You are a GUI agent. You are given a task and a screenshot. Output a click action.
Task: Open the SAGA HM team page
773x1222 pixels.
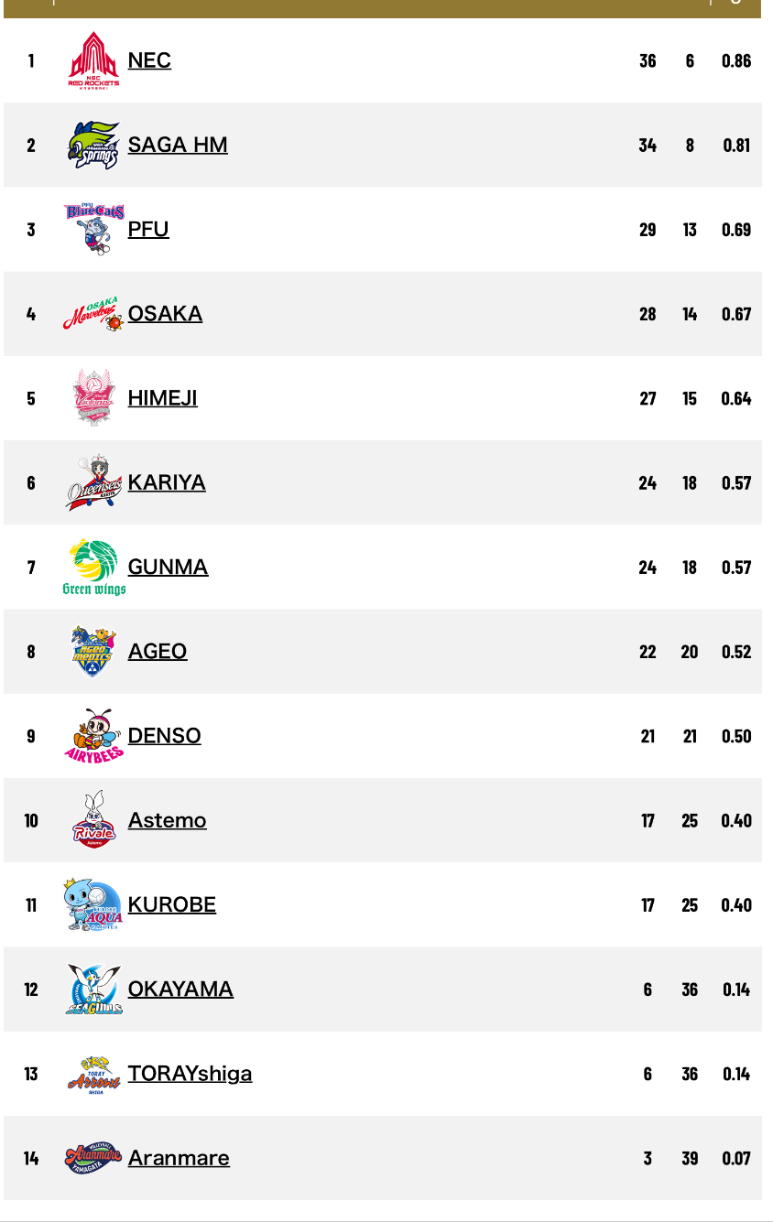178,145
